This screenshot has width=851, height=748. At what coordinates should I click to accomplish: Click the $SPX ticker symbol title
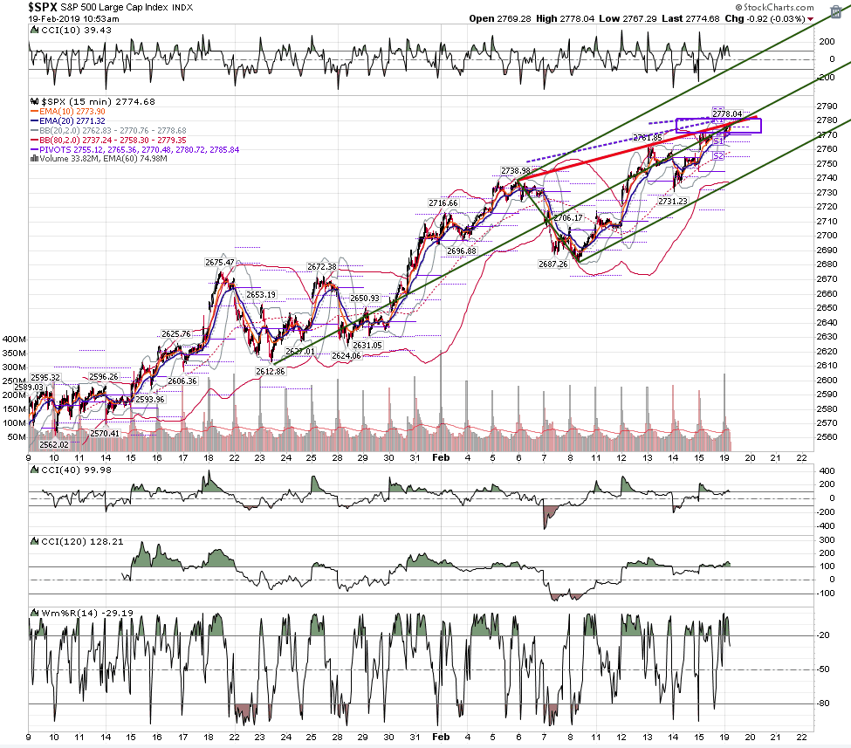pyautogui.click(x=43, y=7)
